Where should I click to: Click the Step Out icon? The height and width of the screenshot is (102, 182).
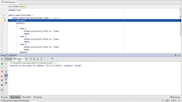pyautogui.click(x=41, y=59)
